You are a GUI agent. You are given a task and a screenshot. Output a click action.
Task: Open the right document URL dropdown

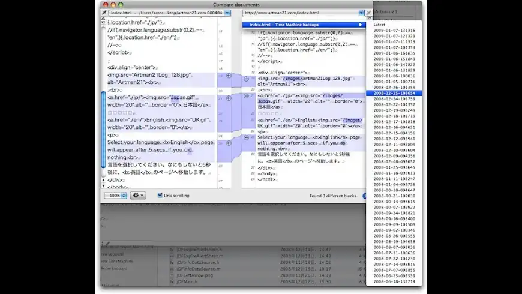click(362, 13)
